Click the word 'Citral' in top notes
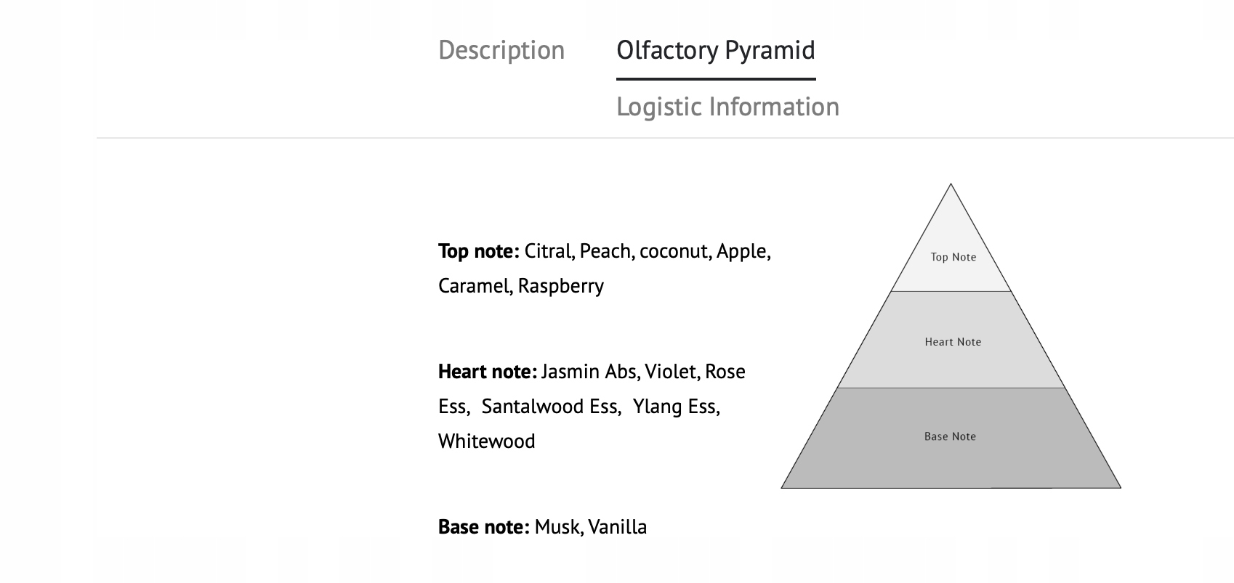This screenshot has height=583, width=1234. (x=549, y=251)
